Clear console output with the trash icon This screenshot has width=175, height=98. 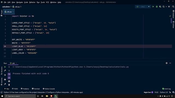9,85
